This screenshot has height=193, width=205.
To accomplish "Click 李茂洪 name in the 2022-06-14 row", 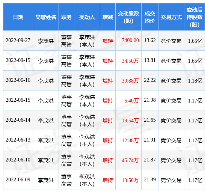I will [x=46, y=121].
